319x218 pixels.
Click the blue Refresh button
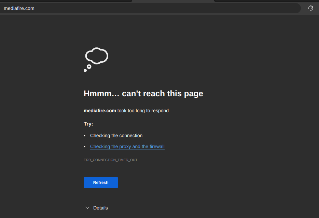tap(101, 183)
